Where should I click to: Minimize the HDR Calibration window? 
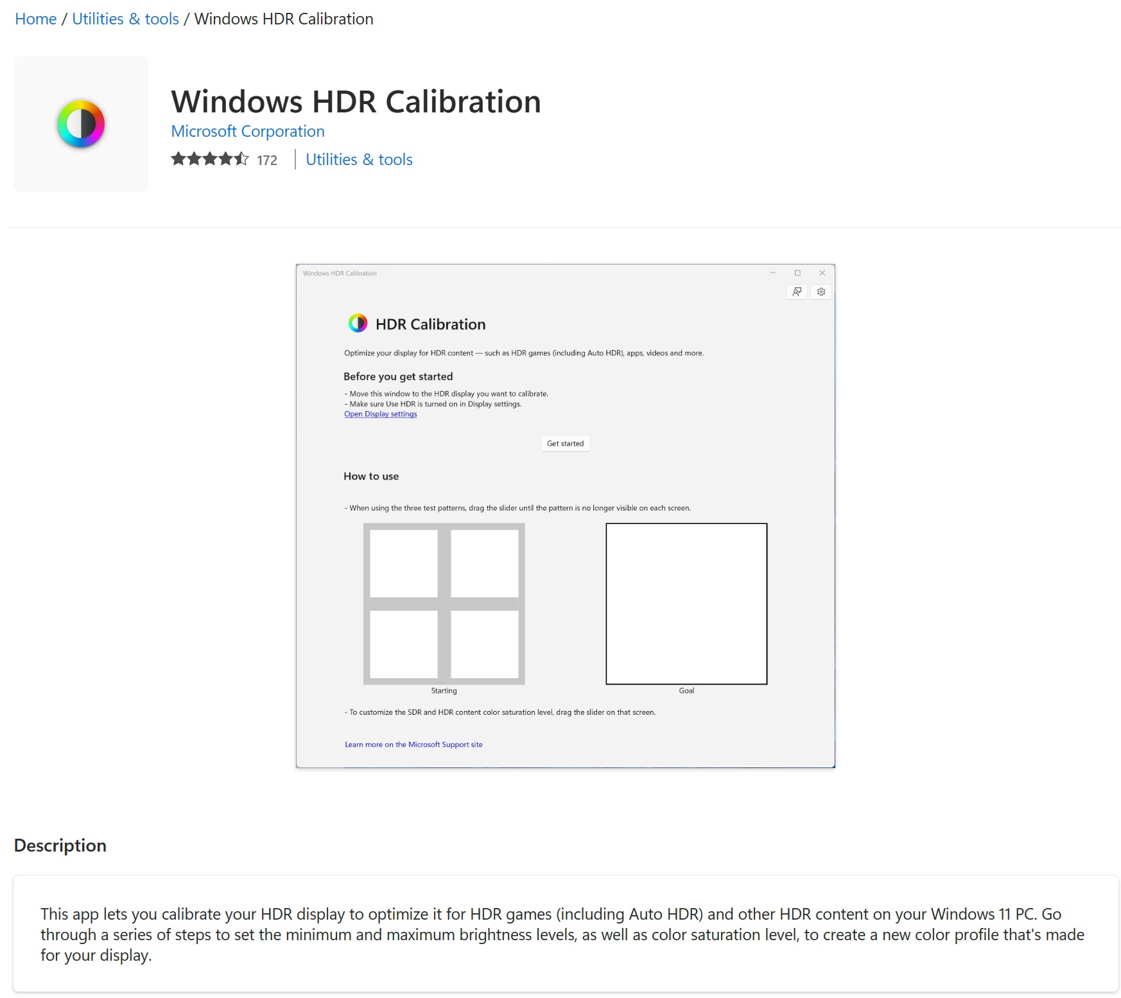point(773,273)
